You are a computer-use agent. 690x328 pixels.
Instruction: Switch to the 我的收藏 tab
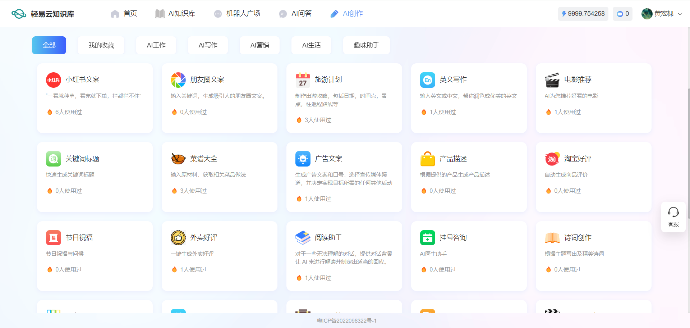tap(101, 45)
